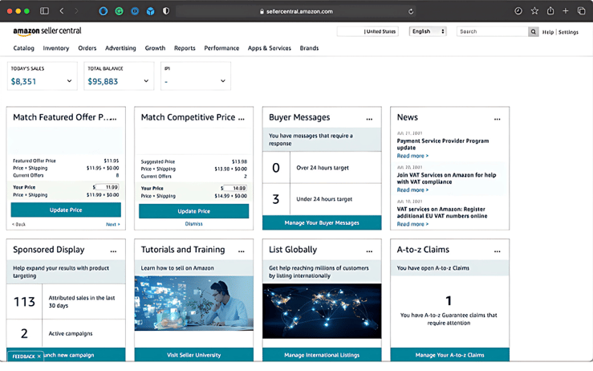593x371 pixels.
Task: Open List Globally card options menu
Action: (369, 251)
